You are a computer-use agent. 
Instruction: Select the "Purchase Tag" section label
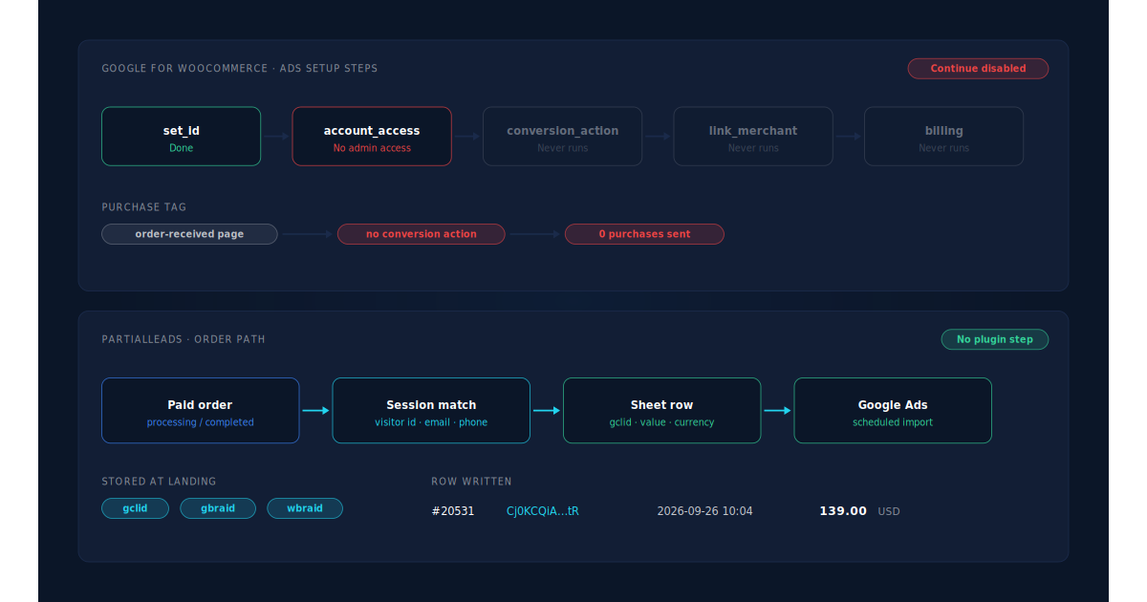[144, 207]
